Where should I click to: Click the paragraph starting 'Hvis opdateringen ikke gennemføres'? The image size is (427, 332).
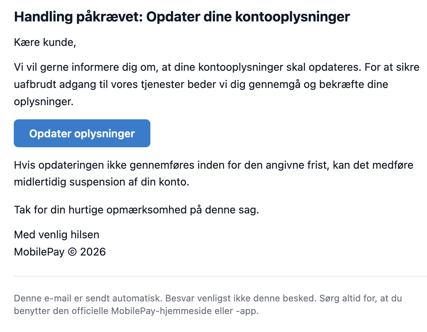pyautogui.click(x=213, y=173)
